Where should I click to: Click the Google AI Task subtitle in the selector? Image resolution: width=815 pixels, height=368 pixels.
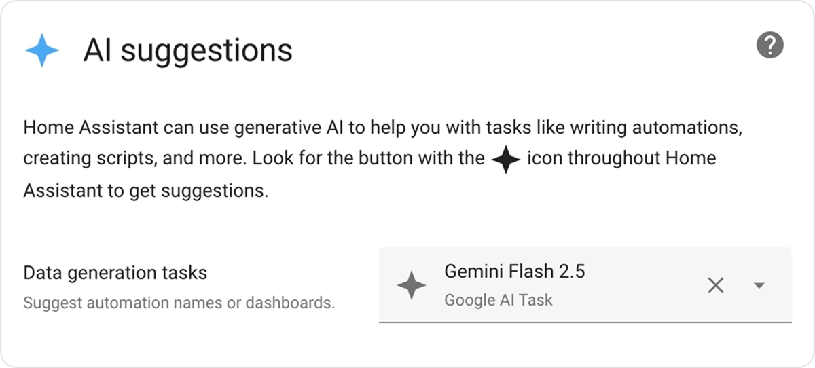click(x=498, y=300)
